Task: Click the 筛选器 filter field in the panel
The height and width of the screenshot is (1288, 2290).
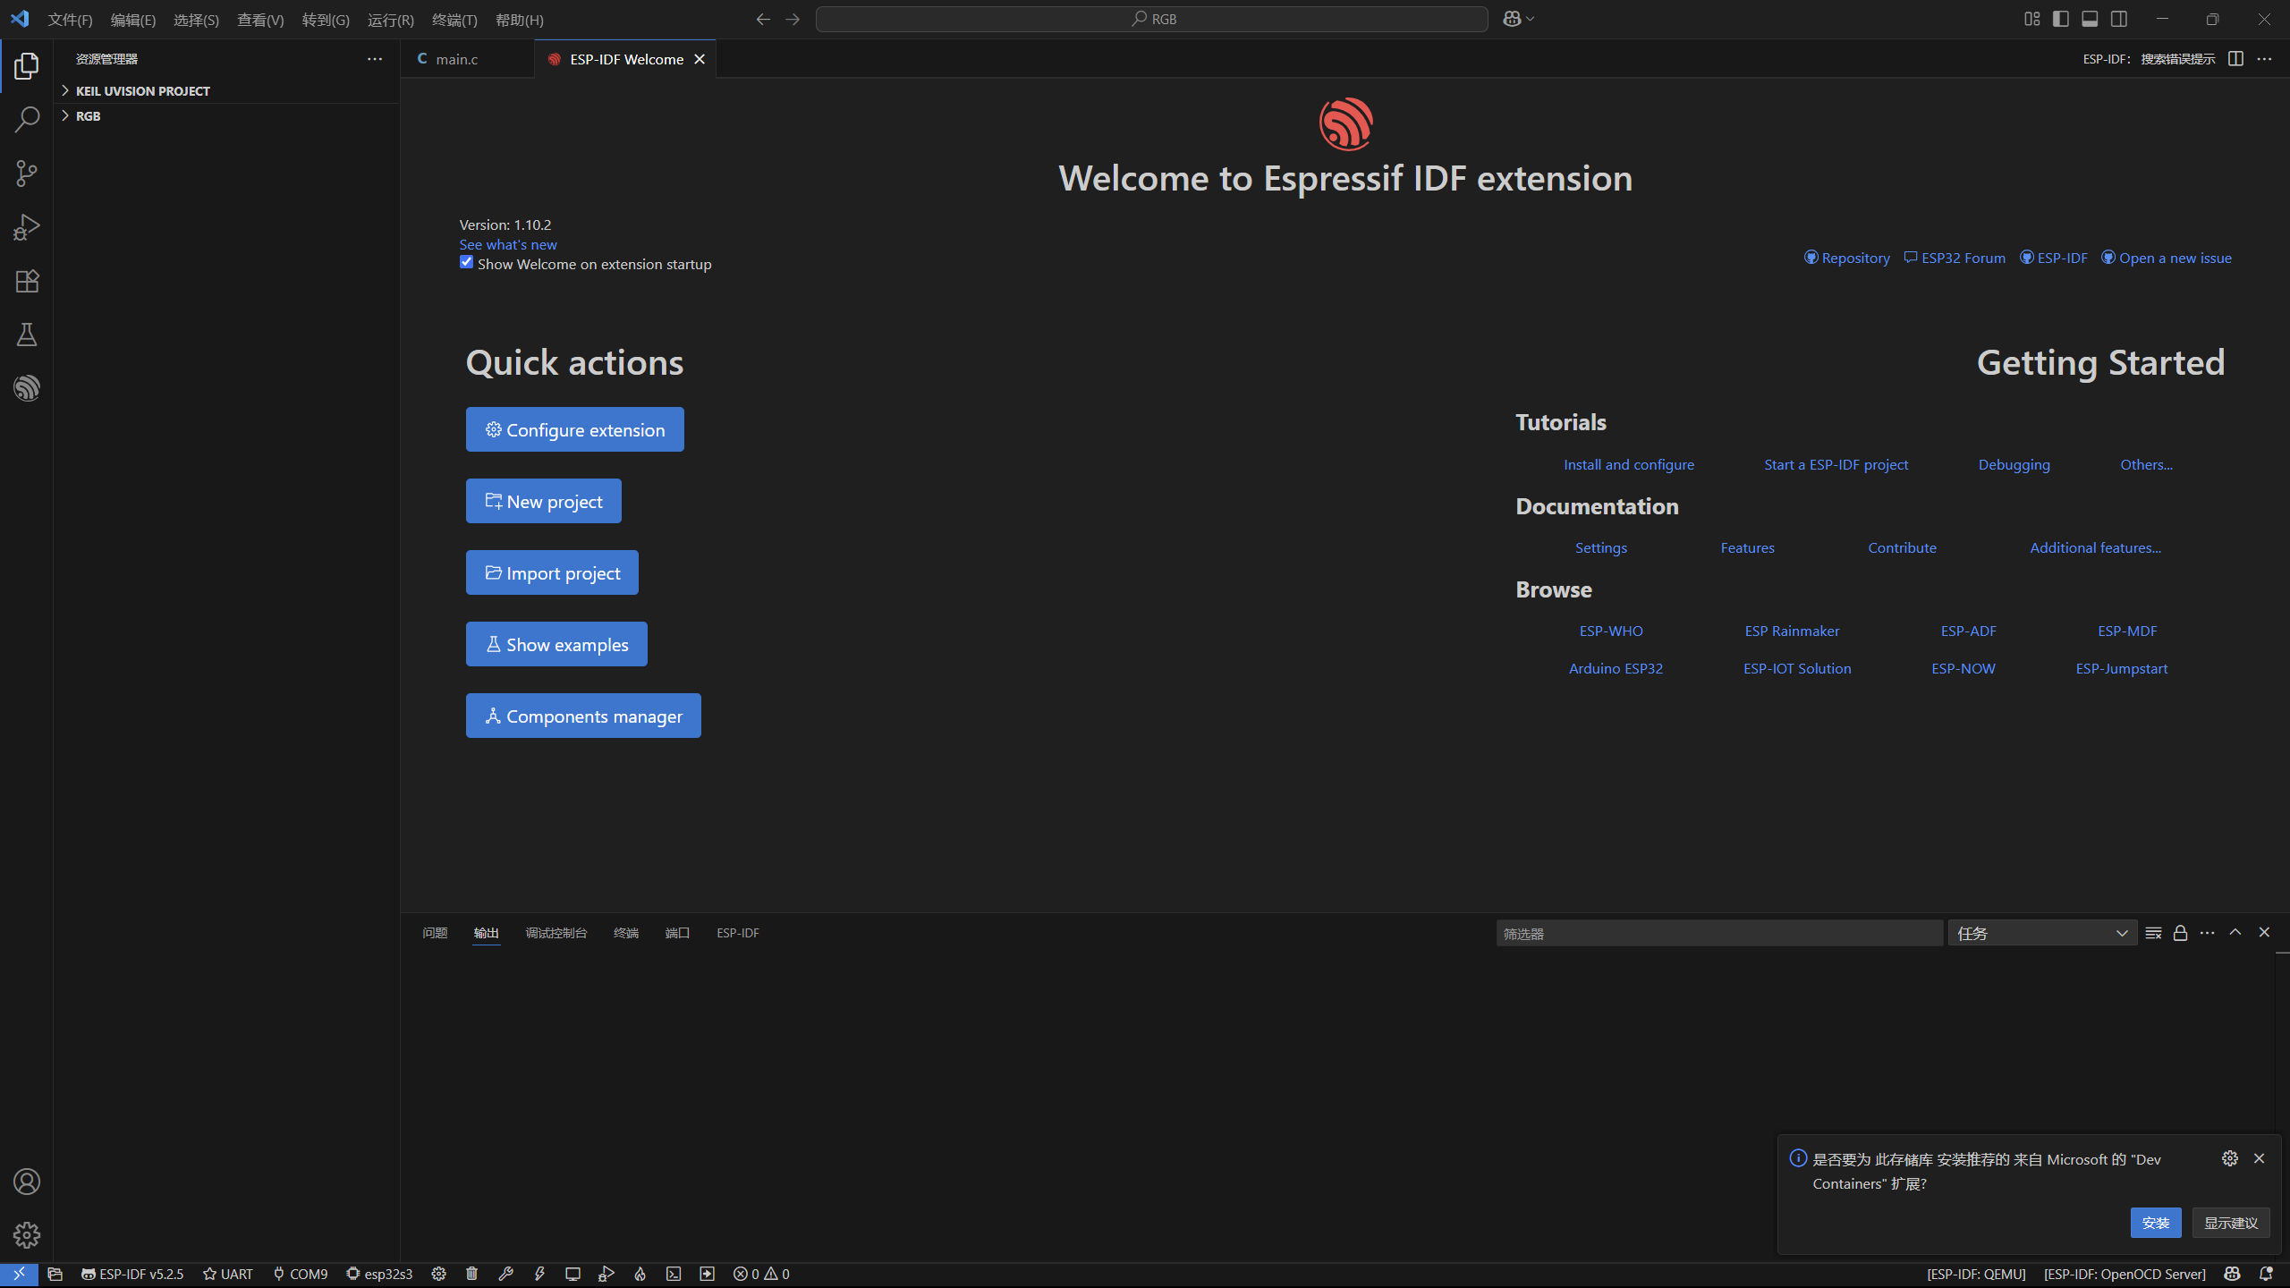Action: click(1719, 932)
